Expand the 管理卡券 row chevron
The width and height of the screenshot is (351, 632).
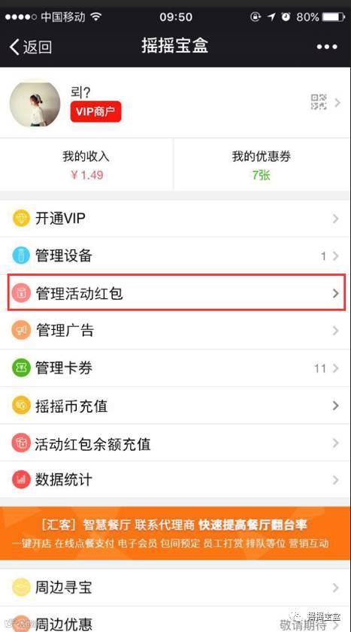pyautogui.click(x=335, y=368)
